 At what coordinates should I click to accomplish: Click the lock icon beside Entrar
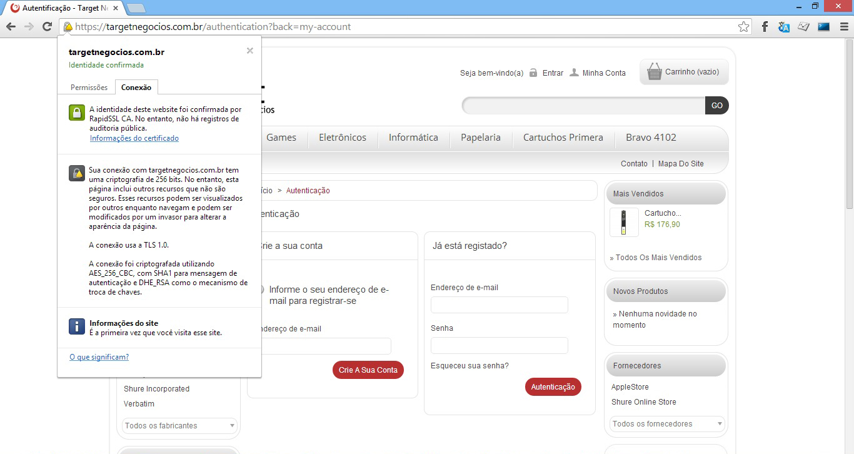point(533,73)
